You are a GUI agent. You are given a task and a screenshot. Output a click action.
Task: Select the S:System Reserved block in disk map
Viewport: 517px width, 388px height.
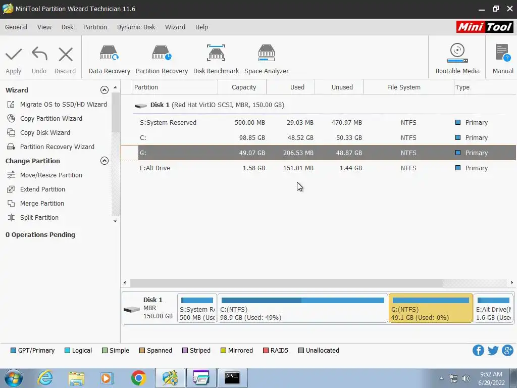pos(197,309)
